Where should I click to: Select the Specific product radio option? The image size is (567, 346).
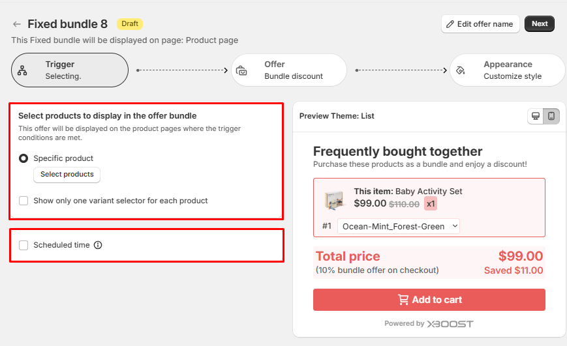23,158
